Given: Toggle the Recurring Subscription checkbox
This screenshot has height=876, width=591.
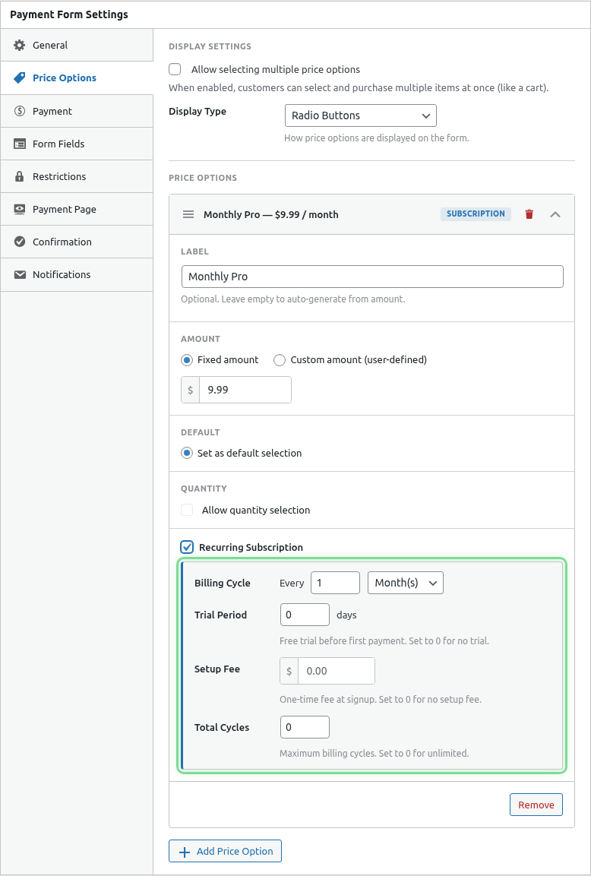Looking at the screenshot, I should [186, 546].
